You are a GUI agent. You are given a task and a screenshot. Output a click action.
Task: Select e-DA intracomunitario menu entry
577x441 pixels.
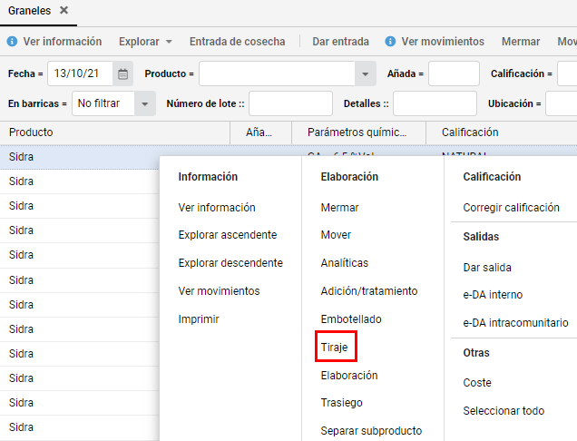tap(515, 323)
